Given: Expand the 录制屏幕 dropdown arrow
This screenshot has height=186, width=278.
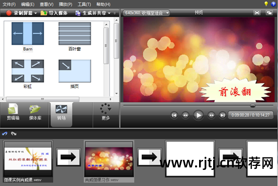Looking at the screenshot, I should point(36,13).
